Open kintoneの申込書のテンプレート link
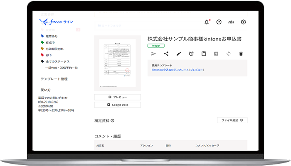 170,70
